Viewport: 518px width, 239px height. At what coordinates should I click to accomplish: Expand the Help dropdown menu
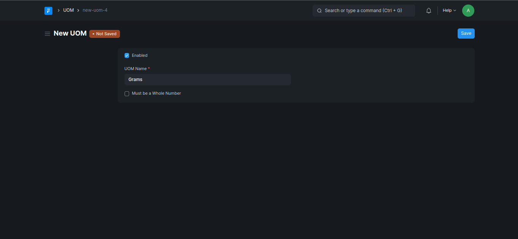coord(447,11)
